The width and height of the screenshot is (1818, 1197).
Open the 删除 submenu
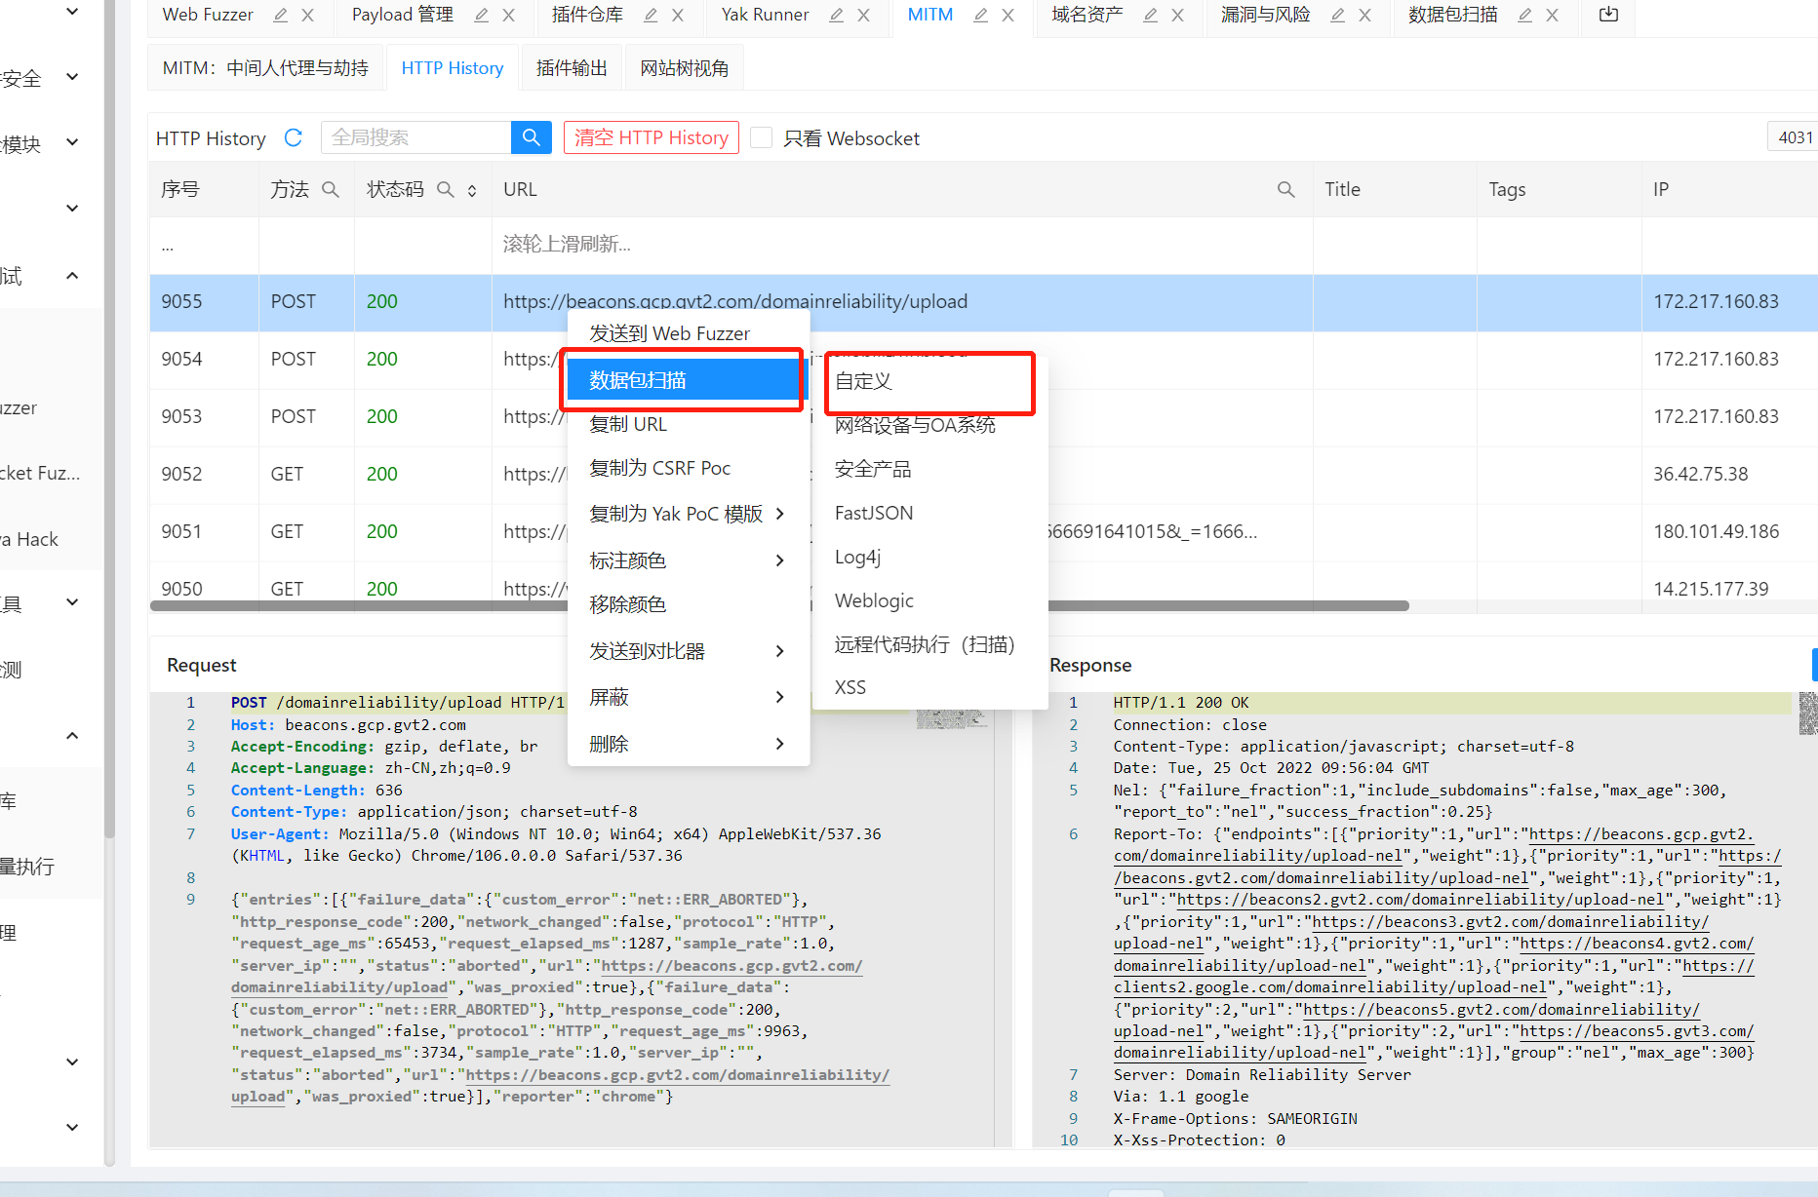(x=687, y=744)
